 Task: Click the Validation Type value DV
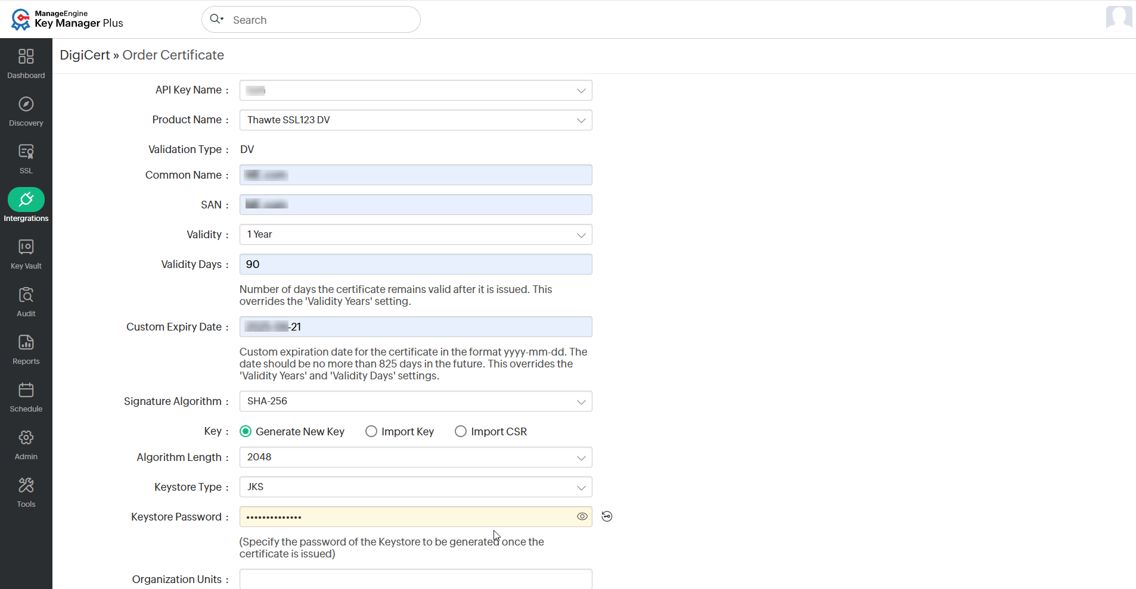(x=247, y=149)
